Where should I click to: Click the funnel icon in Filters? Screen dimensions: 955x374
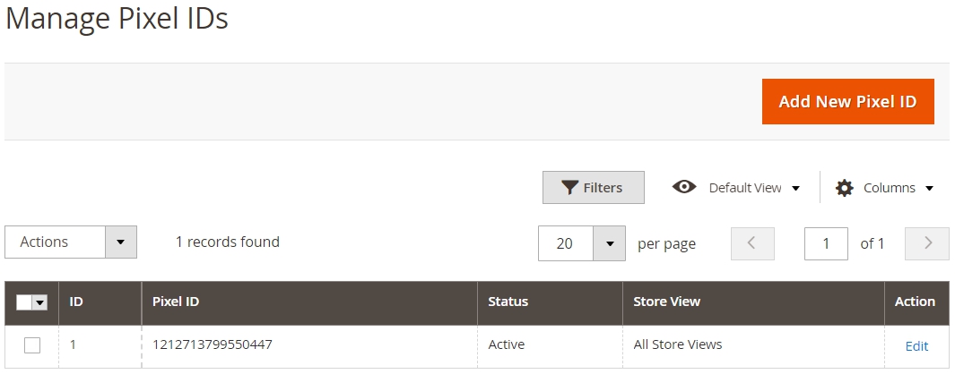569,187
